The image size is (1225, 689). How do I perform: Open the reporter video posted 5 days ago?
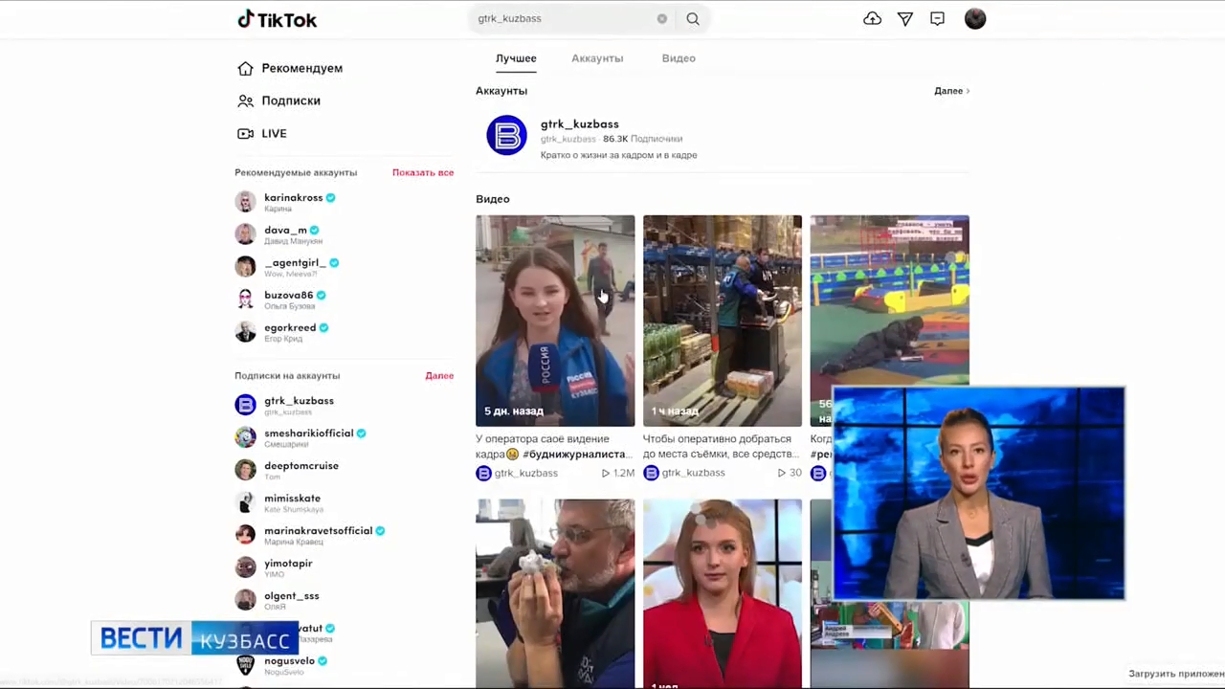click(555, 321)
